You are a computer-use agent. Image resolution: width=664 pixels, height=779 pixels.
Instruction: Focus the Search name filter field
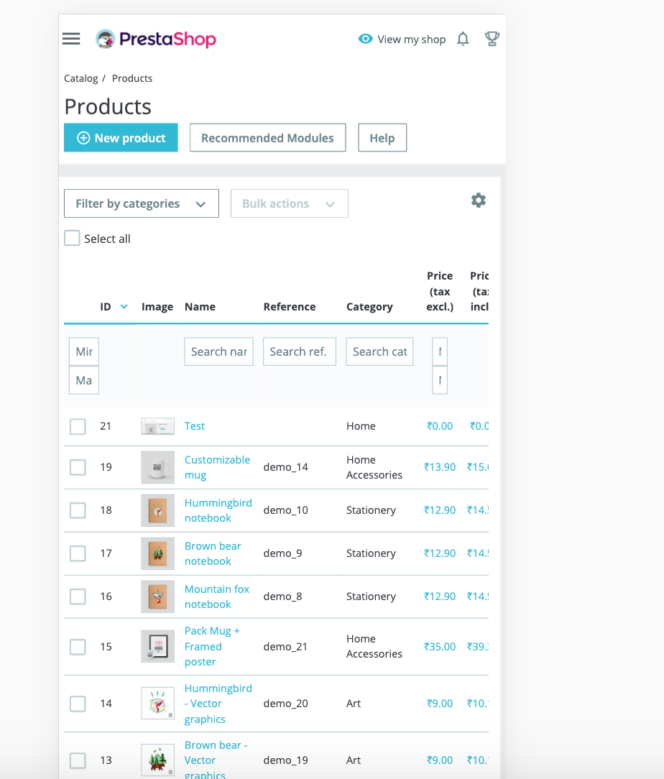(218, 352)
